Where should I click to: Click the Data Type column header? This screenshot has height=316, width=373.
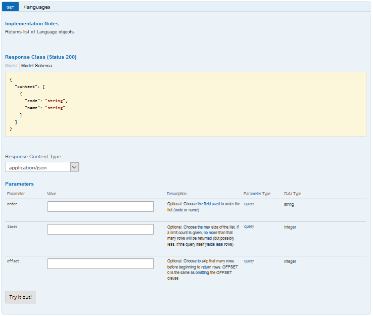click(x=293, y=194)
